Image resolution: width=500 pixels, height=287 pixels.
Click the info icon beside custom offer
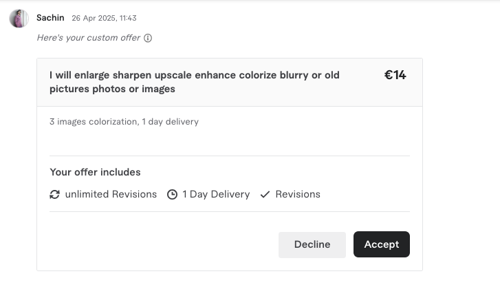148,38
